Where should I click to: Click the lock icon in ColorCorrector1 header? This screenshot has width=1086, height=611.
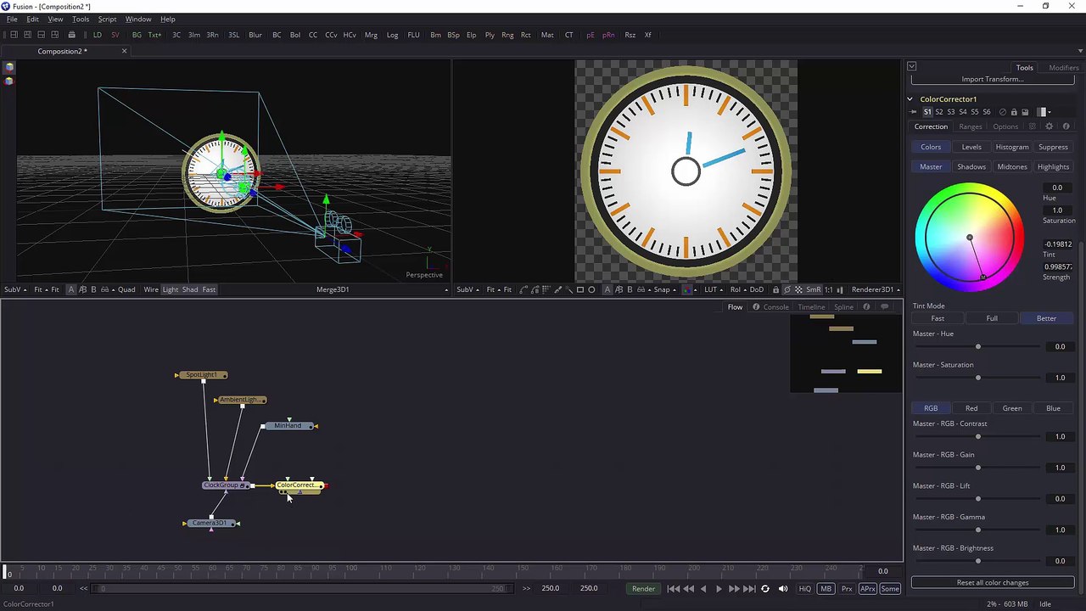1014,112
